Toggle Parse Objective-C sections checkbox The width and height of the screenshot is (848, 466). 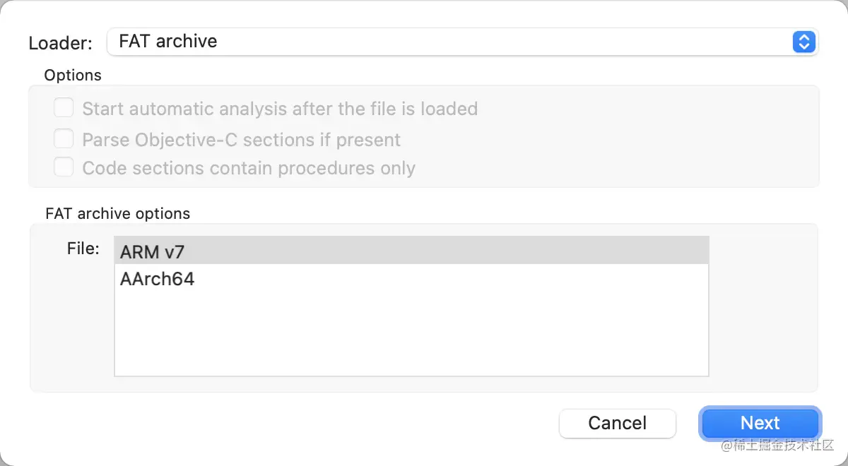(x=64, y=139)
